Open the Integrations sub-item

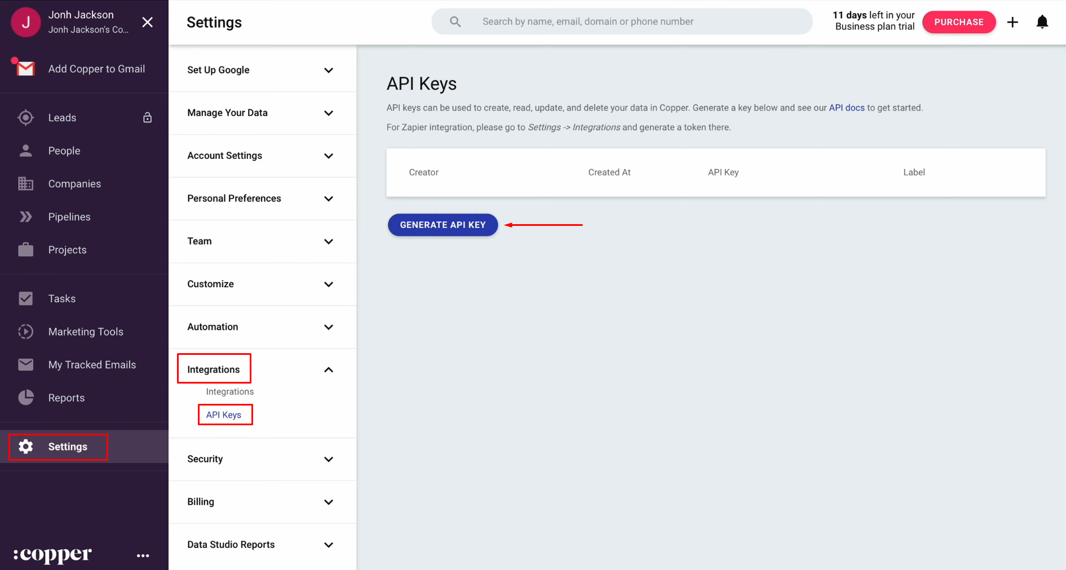click(x=230, y=391)
